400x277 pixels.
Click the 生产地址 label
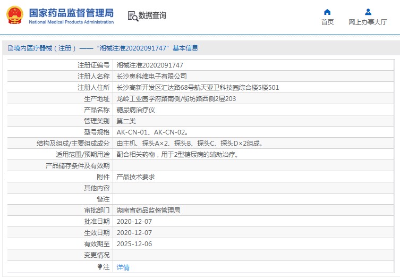(97, 99)
